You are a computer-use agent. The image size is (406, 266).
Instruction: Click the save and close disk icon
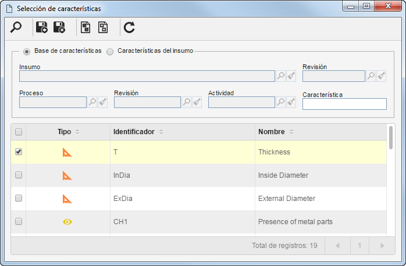pyautogui.click(x=59, y=27)
